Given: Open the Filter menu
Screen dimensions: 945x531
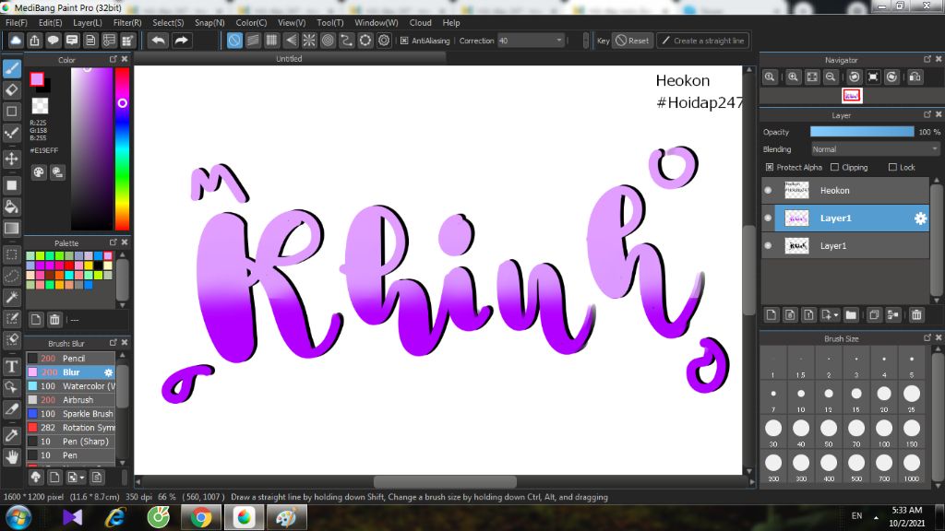Looking at the screenshot, I should (127, 23).
